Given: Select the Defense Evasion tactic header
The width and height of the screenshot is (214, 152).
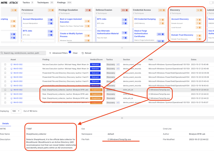Looking at the screenshot, I should (x=104, y=10).
